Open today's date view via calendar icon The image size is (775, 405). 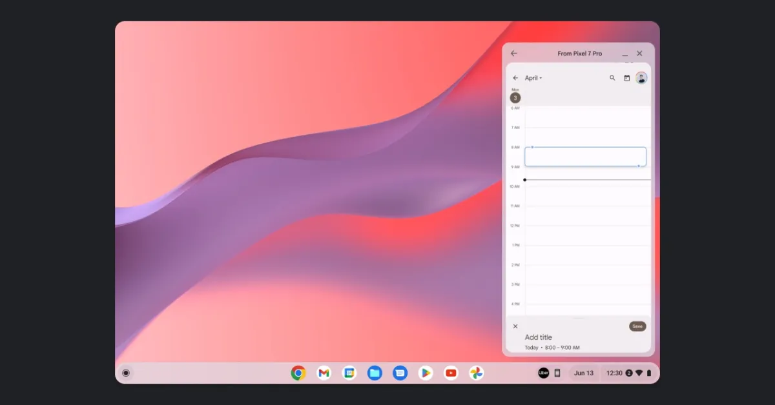627,77
